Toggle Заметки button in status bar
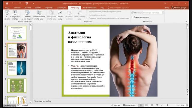This screenshot has width=192, height=108. click(115, 105)
